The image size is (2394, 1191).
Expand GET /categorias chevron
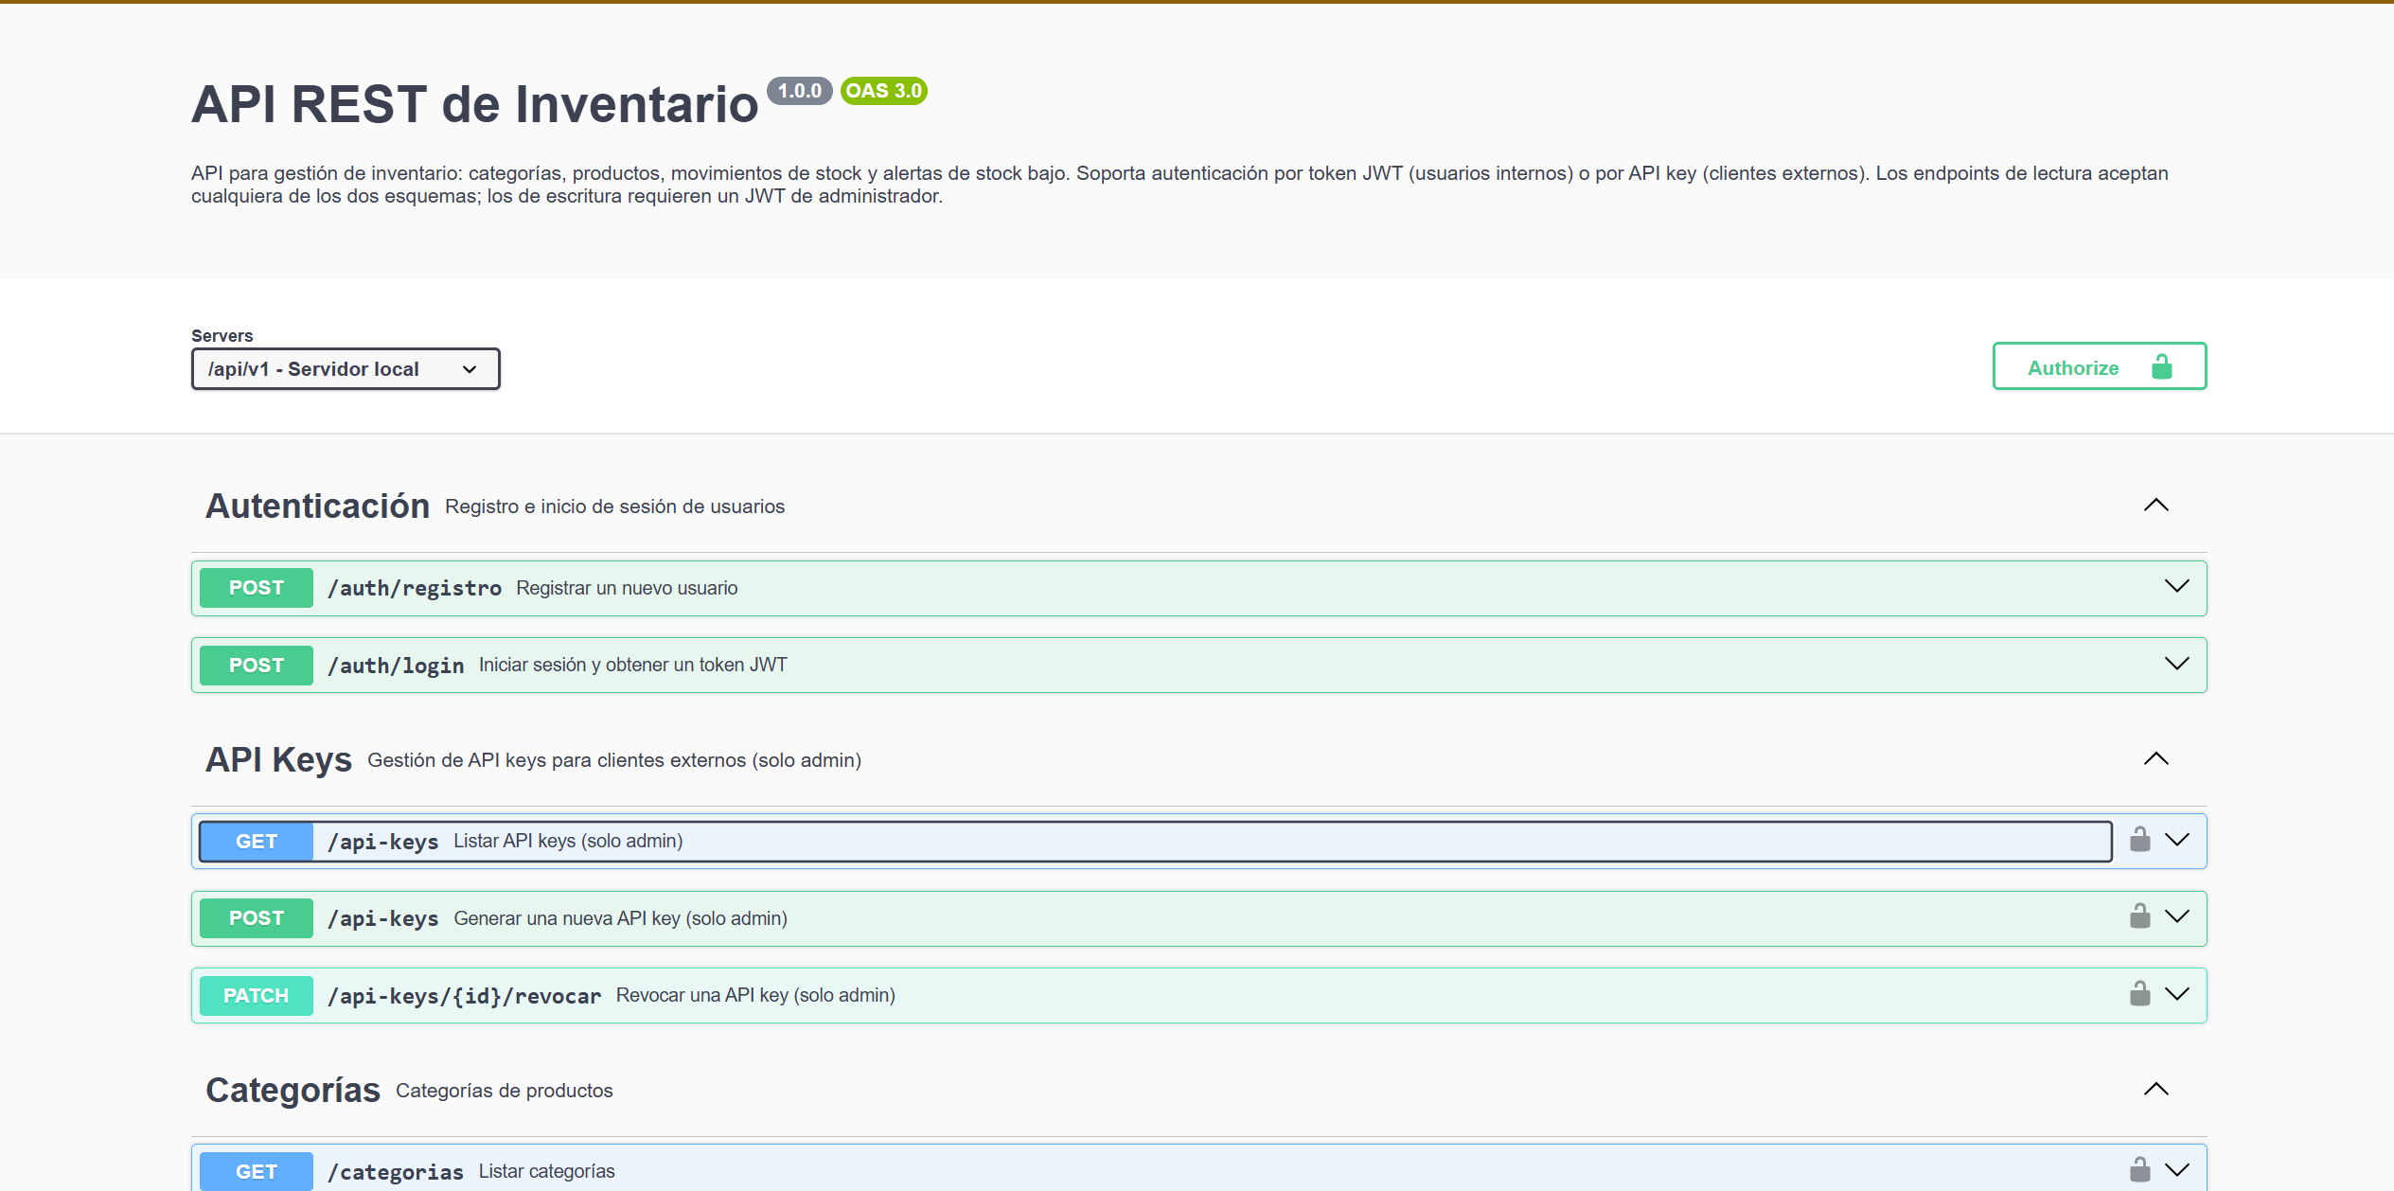point(2176,1171)
